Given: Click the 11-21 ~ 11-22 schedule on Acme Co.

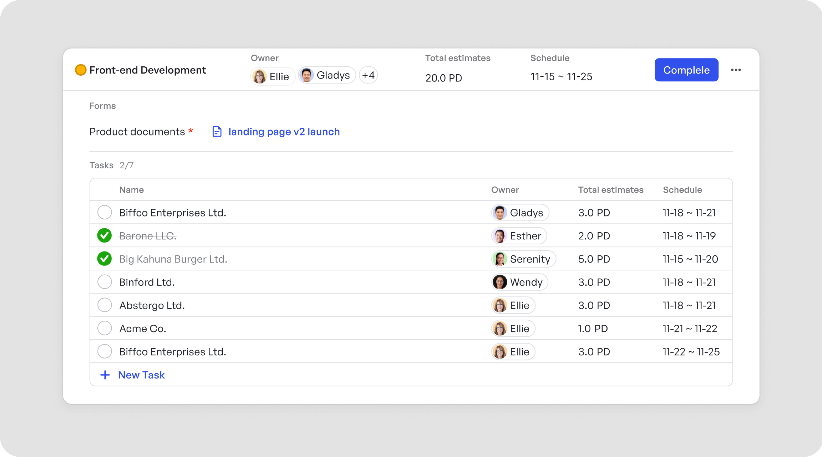Looking at the screenshot, I should [x=690, y=328].
